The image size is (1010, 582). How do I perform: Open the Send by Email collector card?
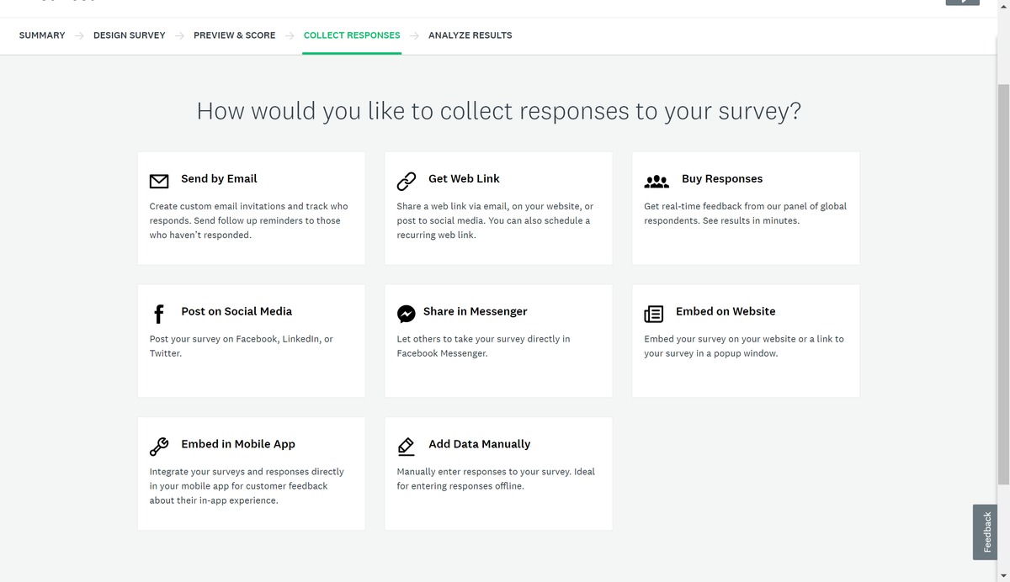point(251,207)
